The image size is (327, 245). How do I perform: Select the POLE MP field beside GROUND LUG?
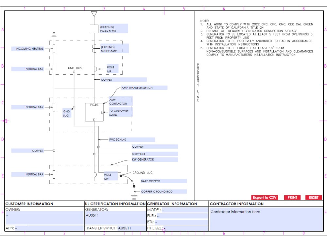[x=111, y=176]
